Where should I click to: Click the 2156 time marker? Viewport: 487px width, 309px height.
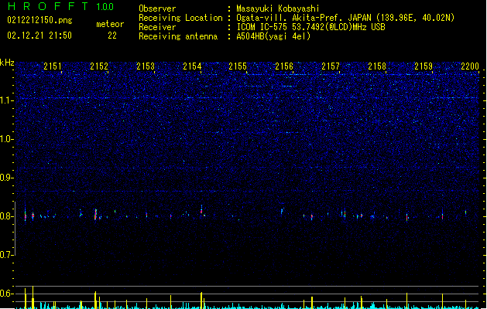(x=284, y=66)
